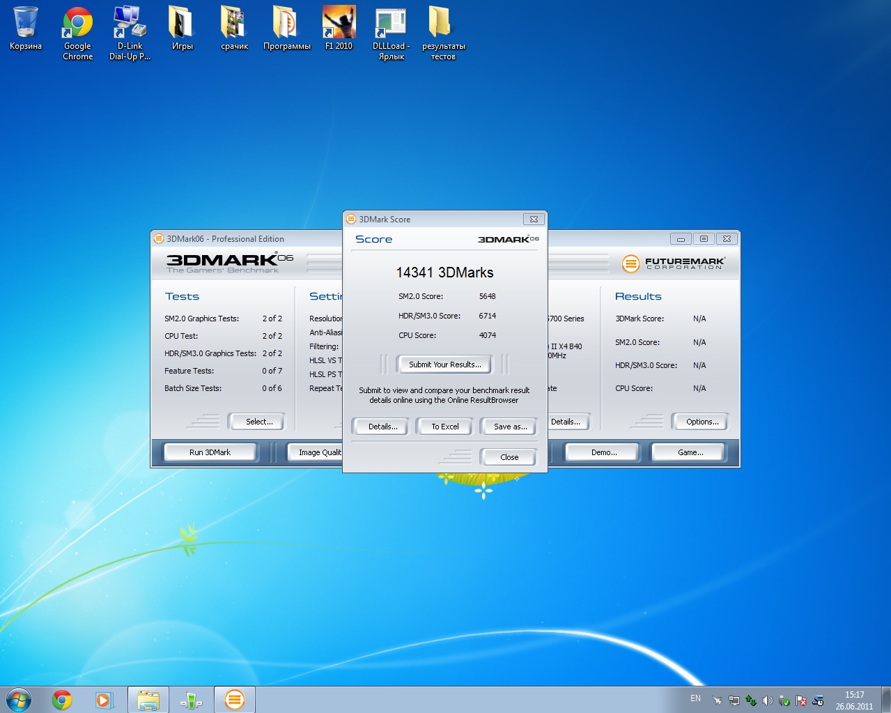The width and height of the screenshot is (891, 713).
Task: Click the SM2.0 Score value 5648
Action: pos(487,296)
